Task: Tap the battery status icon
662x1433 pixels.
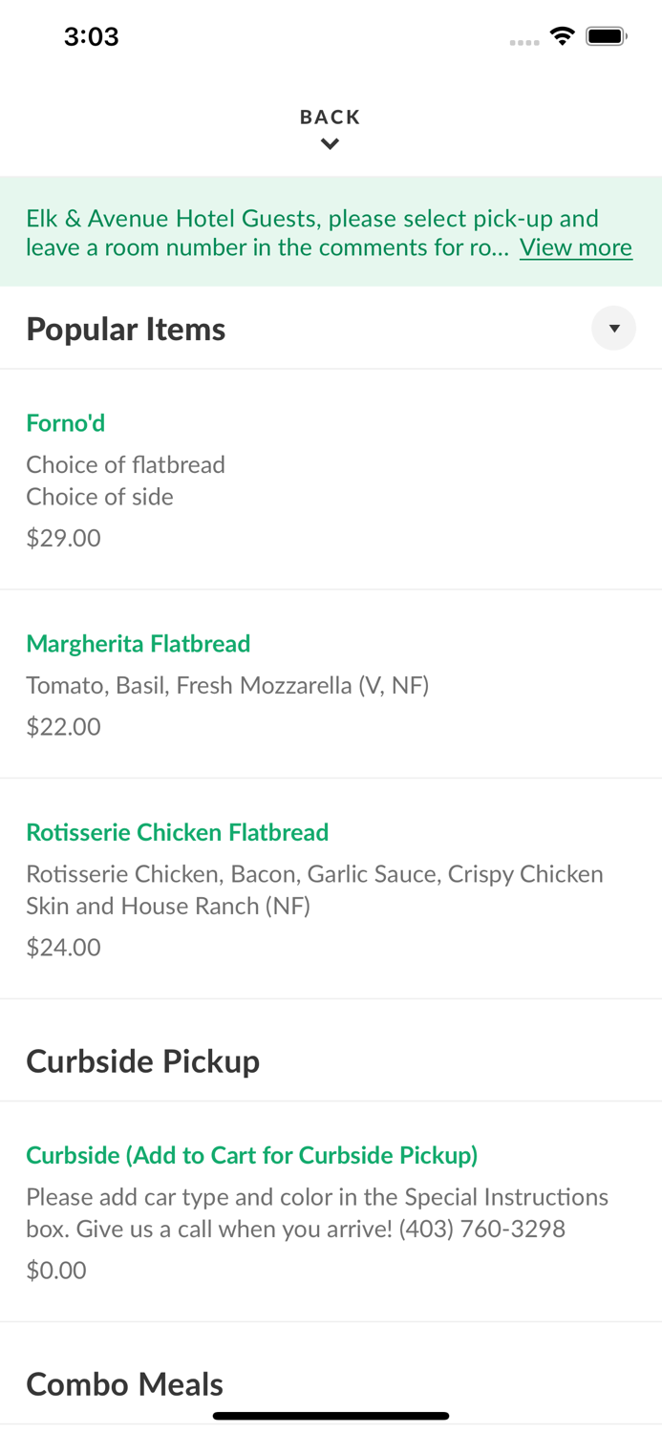Action: point(606,36)
